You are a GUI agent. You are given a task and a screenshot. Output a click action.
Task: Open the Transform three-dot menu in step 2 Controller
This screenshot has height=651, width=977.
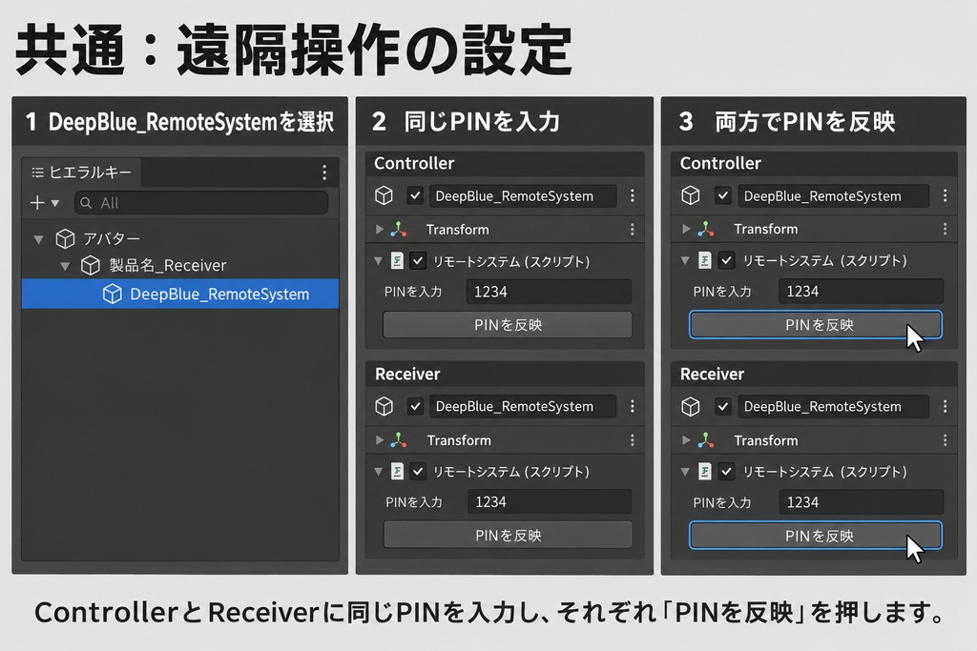pyautogui.click(x=632, y=229)
